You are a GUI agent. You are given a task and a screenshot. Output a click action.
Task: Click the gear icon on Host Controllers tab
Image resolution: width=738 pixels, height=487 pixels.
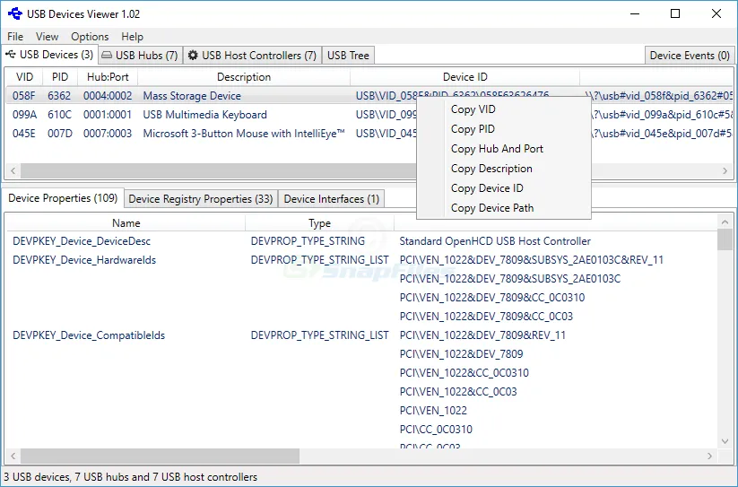pyautogui.click(x=193, y=55)
